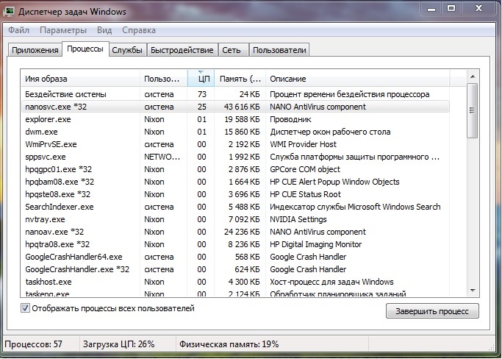Open the Вид menu

(x=104, y=30)
